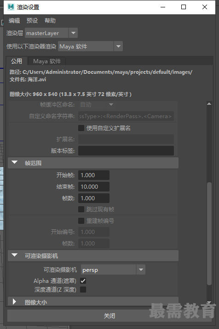Viewport: 219px width, 329px height.
Task: Close the 渲染设置 window with X
Action: click(205, 7)
